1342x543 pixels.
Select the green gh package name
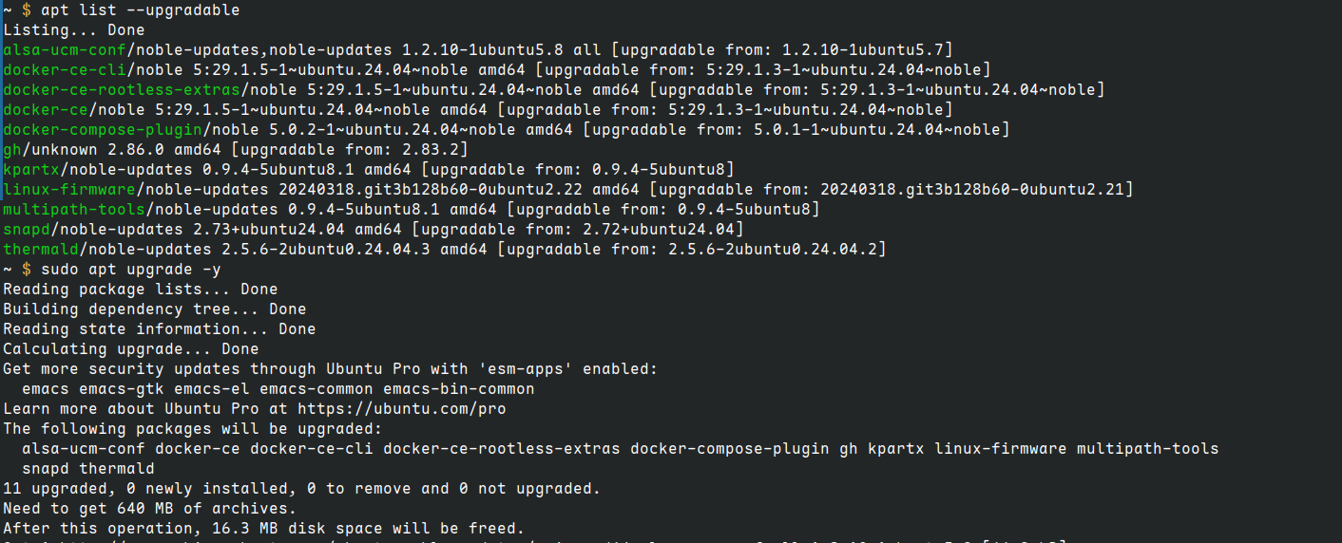point(11,150)
